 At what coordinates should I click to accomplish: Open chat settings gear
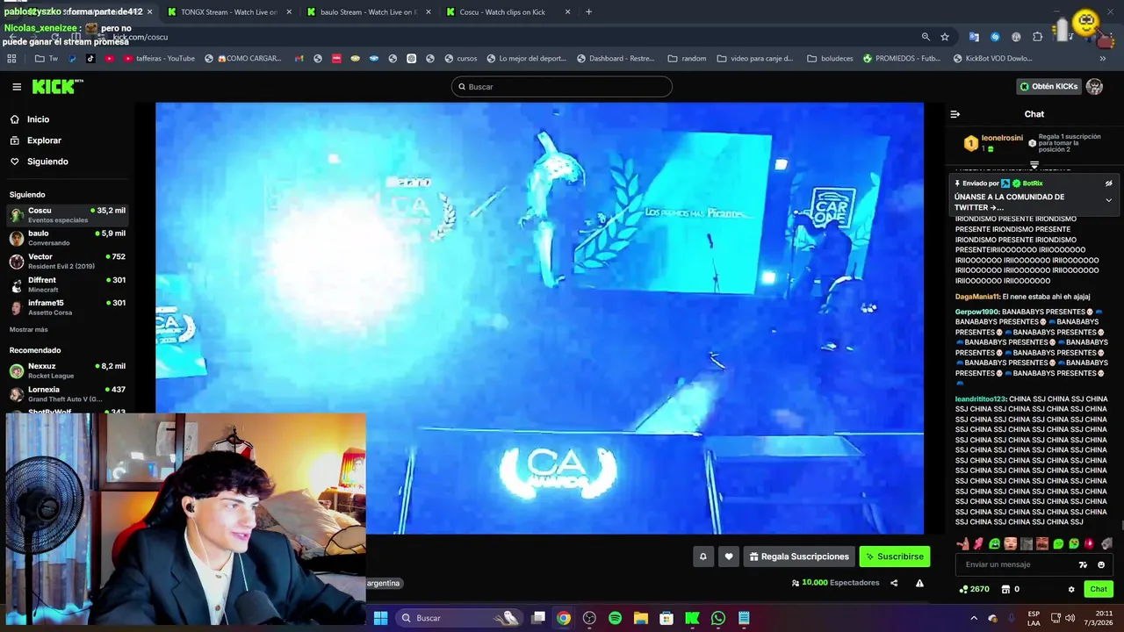click(1071, 589)
